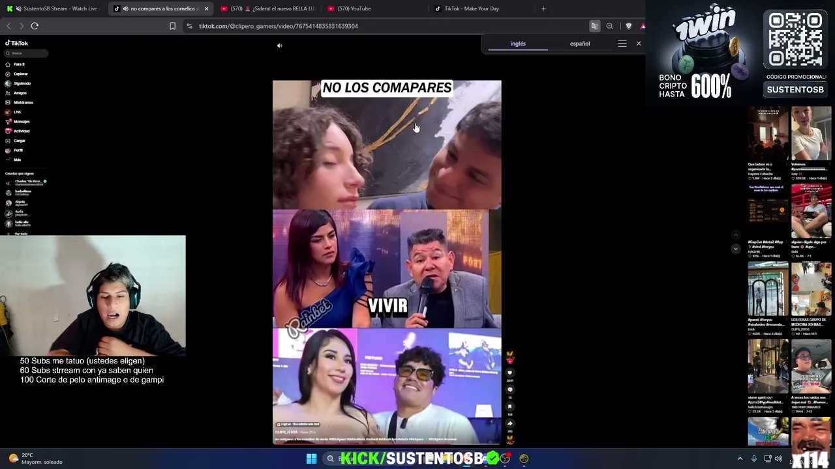Screen dimensions: 835x469
Task: Open the Cargar upload page
Action: pyautogui.click(x=15, y=141)
